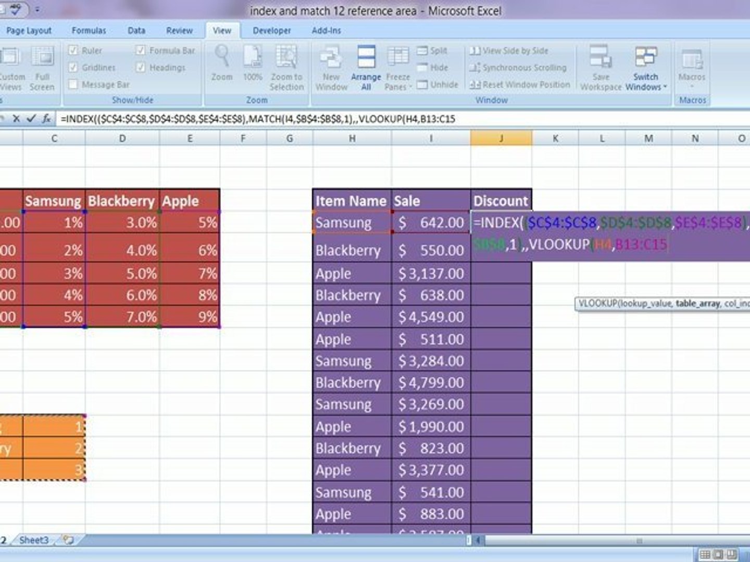Click the 'Discount' header cell
Image resolution: width=750 pixels, height=562 pixels.
pos(501,200)
